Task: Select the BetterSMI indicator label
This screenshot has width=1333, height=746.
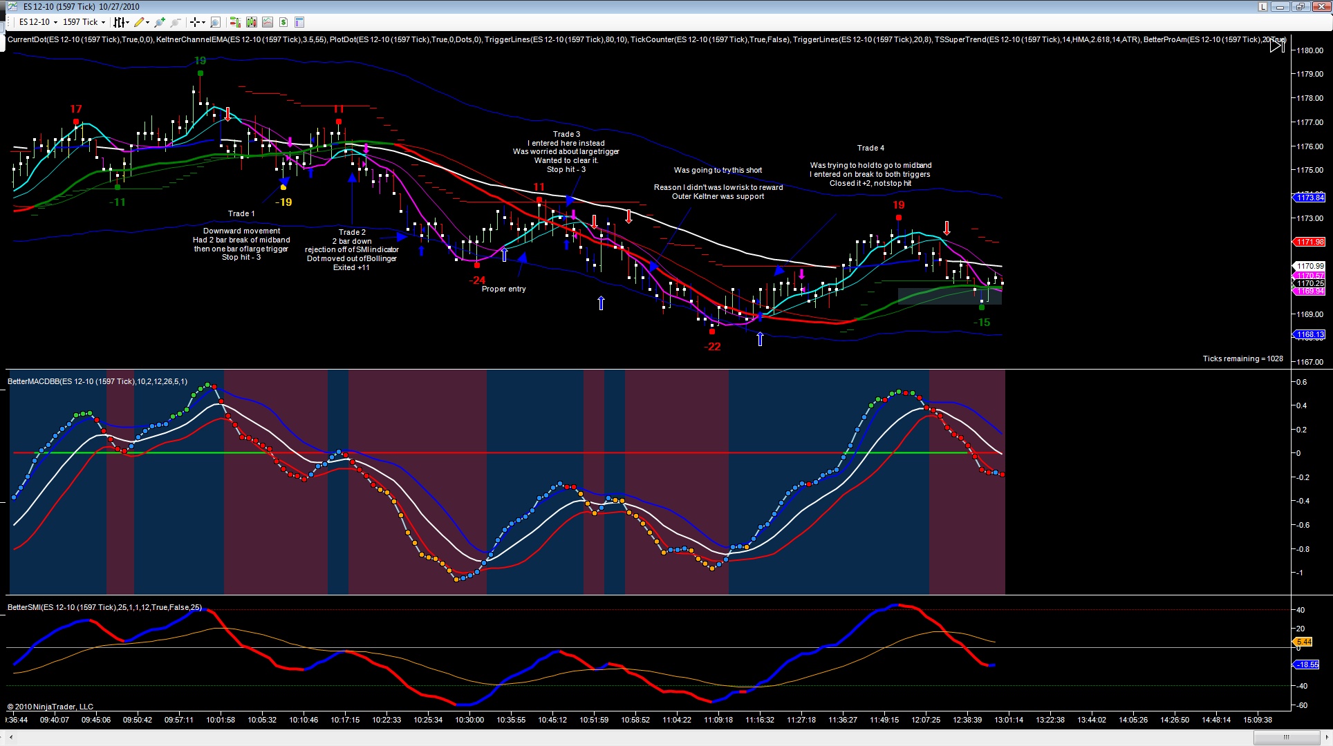Action: (x=104, y=607)
